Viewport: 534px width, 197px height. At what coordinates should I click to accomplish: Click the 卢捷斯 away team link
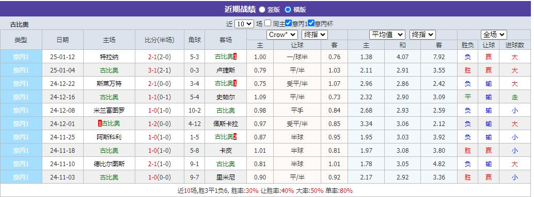coord(226,70)
